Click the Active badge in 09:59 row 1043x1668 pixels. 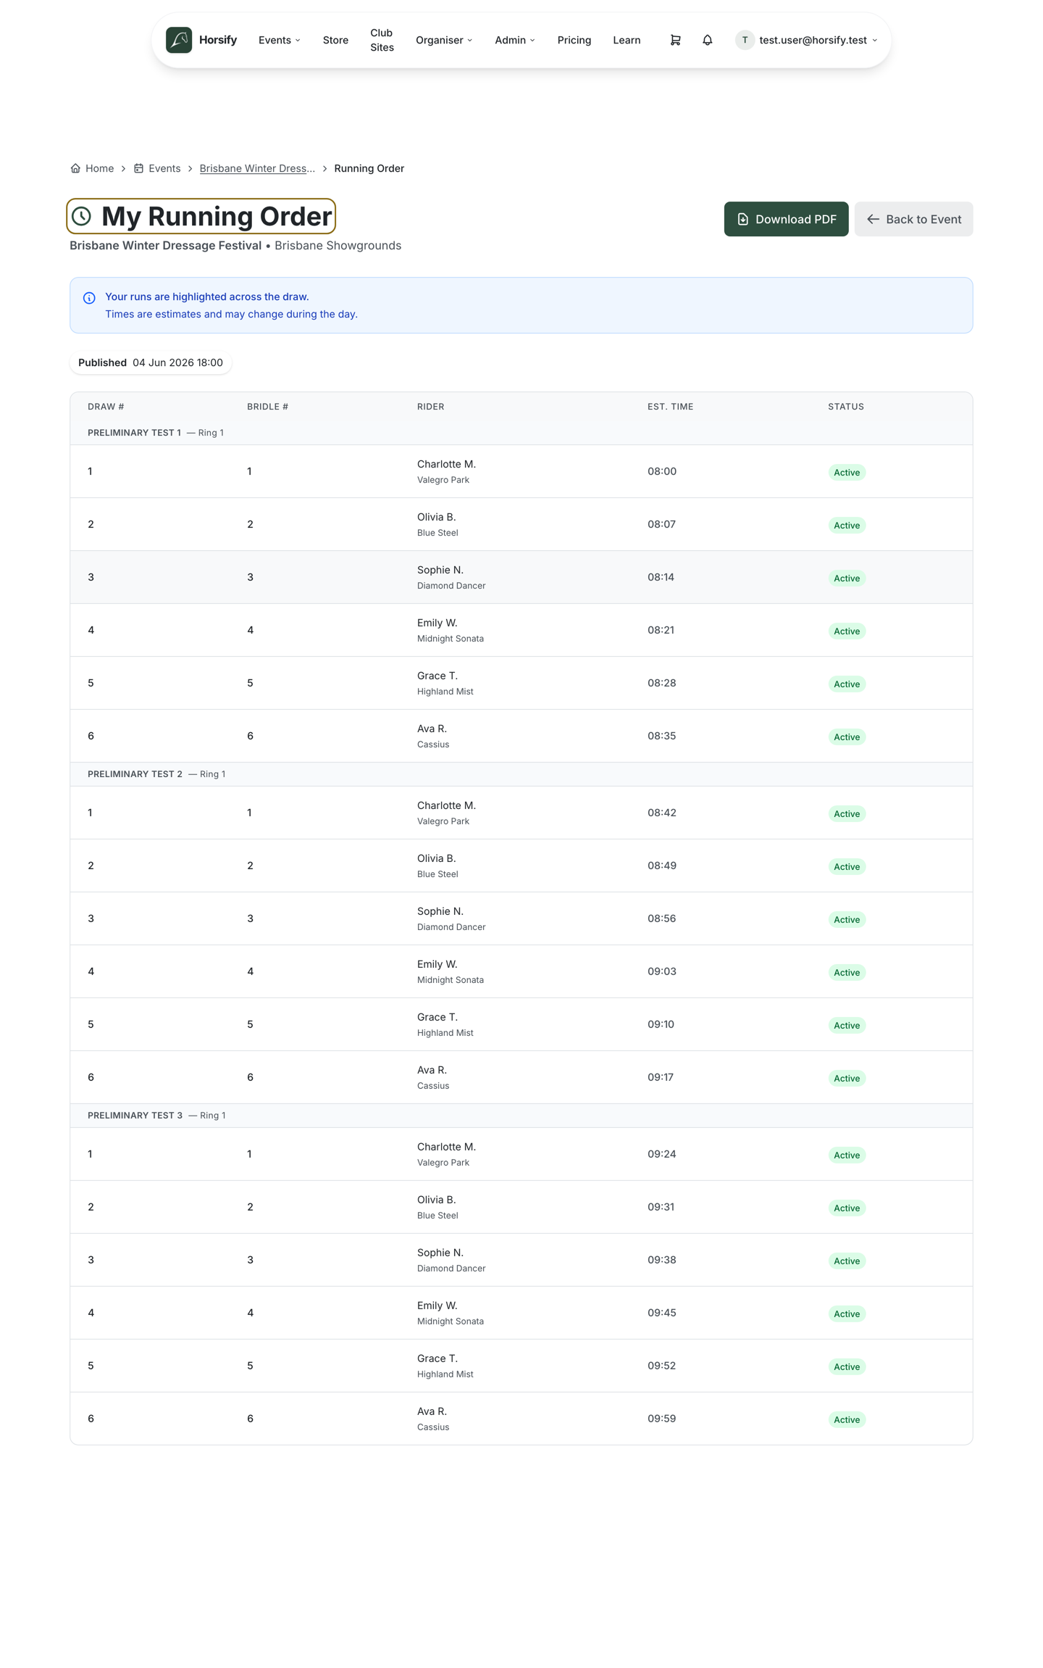click(x=846, y=1420)
